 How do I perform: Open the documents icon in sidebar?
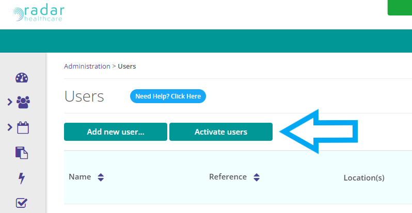coord(22,153)
